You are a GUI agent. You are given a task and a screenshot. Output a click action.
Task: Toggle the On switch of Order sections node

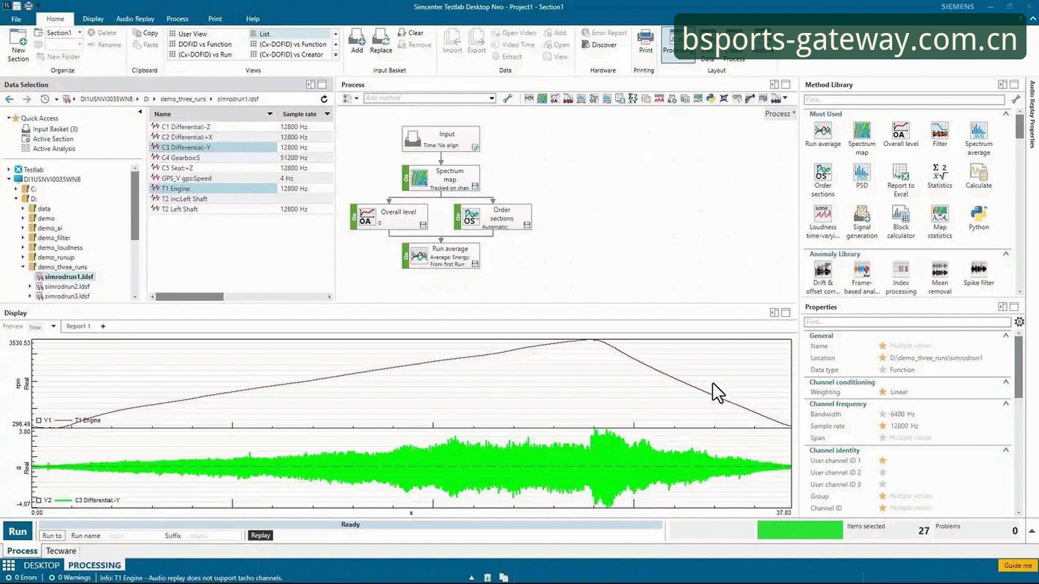coord(457,217)
